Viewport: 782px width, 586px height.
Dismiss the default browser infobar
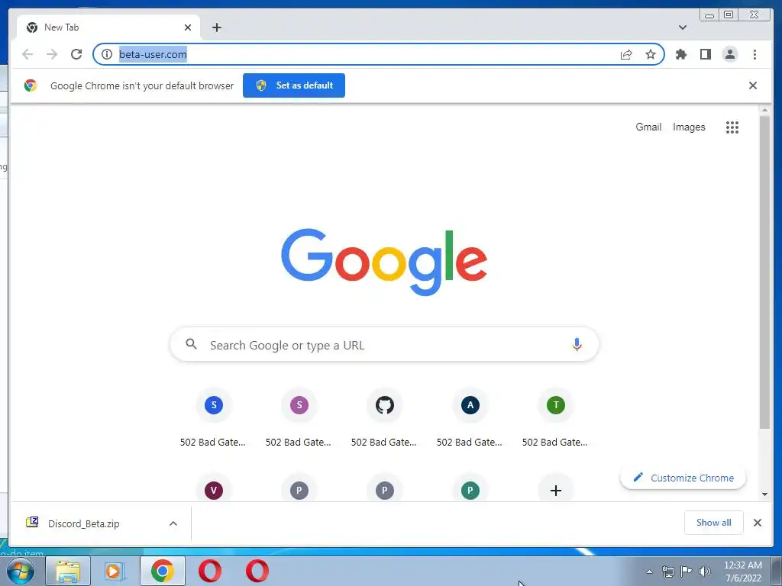tap(752, 85)
